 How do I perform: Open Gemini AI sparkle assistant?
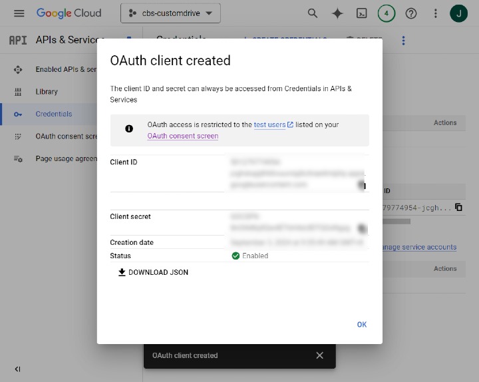pos(337,13)
